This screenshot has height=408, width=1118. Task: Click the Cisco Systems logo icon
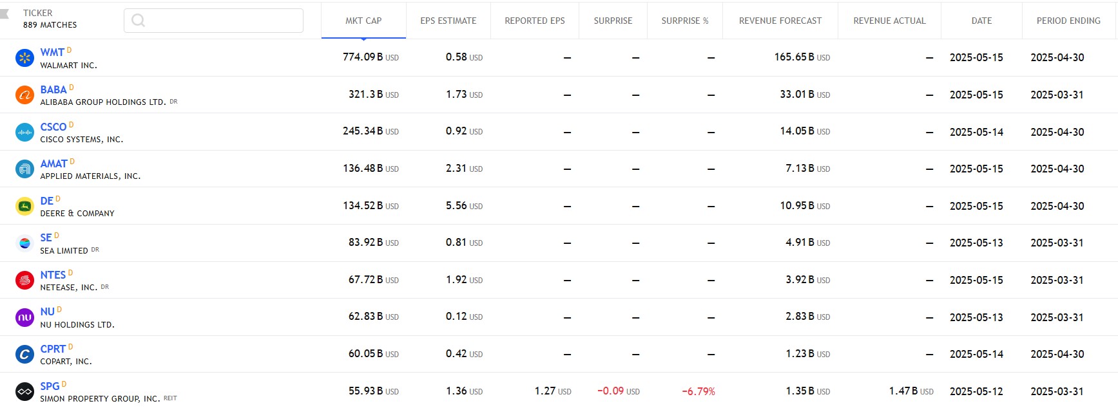pos(24,132)
